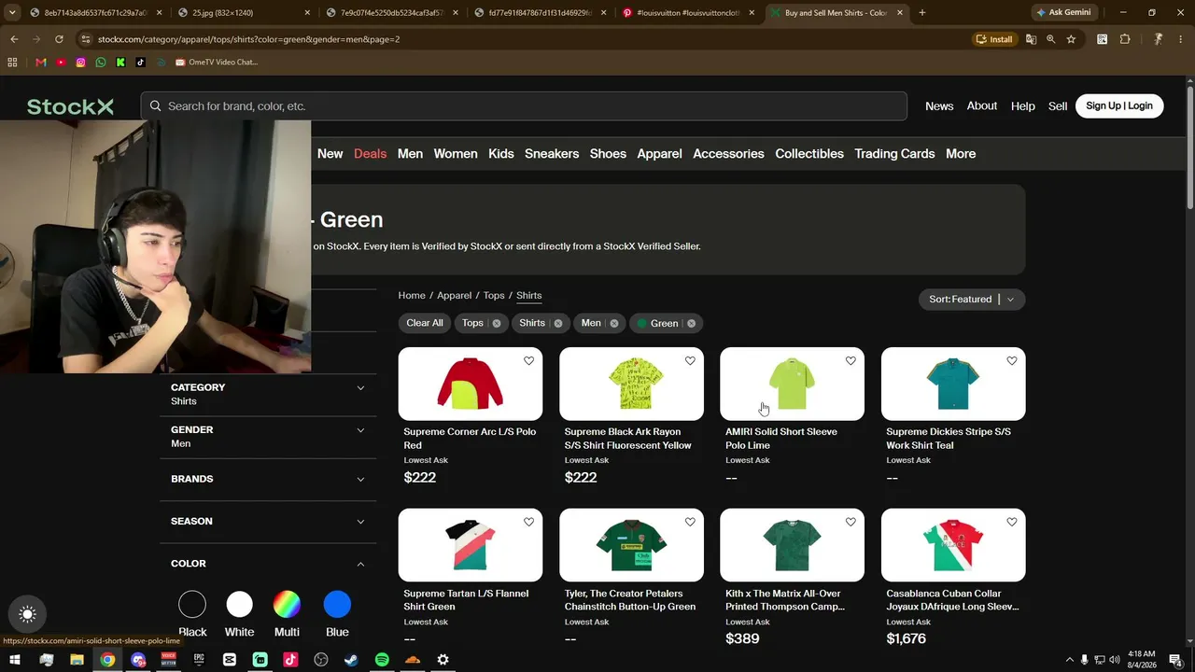The width and height of the screenshot is (1195, 672).
Task: Remove the Tops filter chip
Action: 497,324
